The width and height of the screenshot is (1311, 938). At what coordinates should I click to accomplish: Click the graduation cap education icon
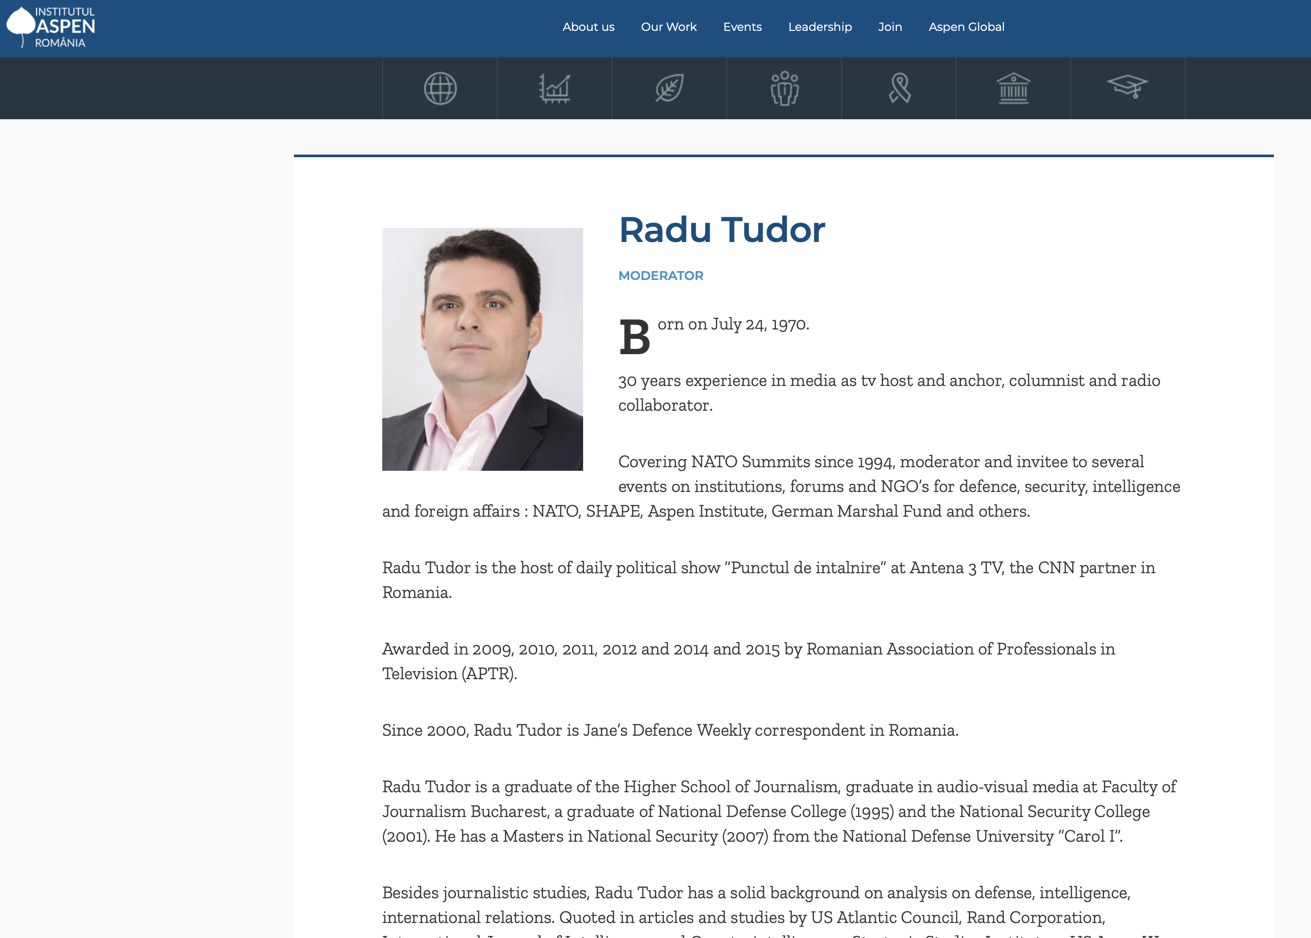click(x=1127, y=87)
